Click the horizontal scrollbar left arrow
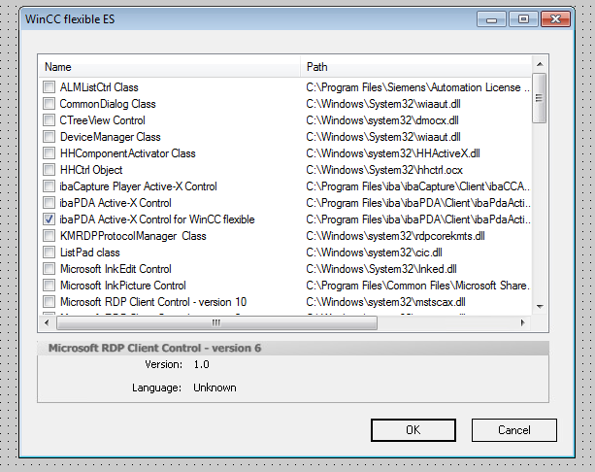Viewport: 595px width, 472px height. (47, 322)
